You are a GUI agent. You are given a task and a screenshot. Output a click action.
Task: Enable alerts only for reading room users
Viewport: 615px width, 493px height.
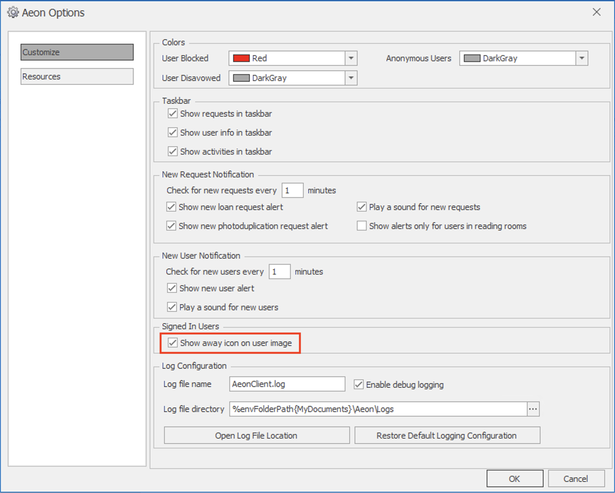click(x=362, y=226)
